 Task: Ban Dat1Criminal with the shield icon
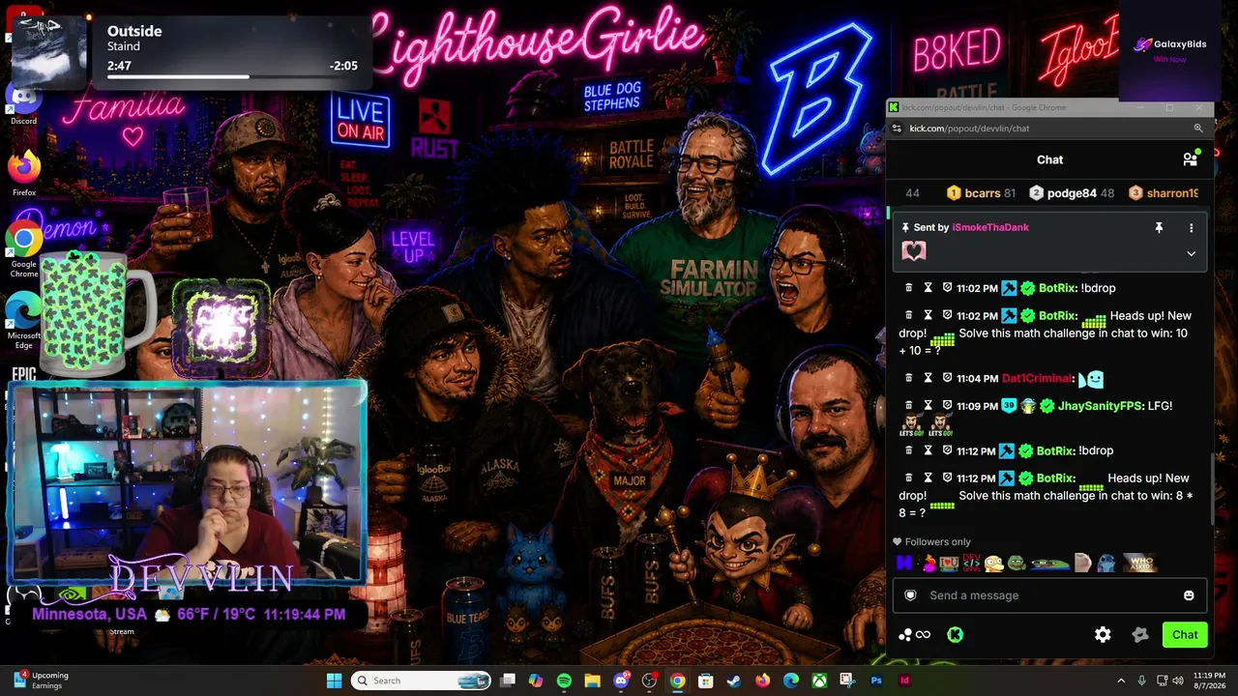pos(947,378)
